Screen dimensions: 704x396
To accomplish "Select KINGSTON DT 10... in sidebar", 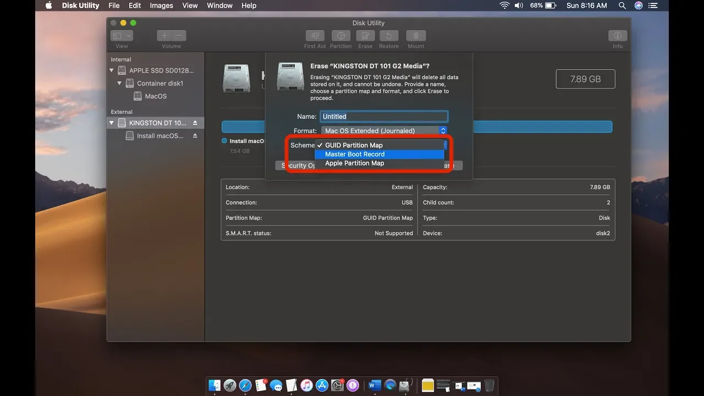I will (x=156, y=123).
